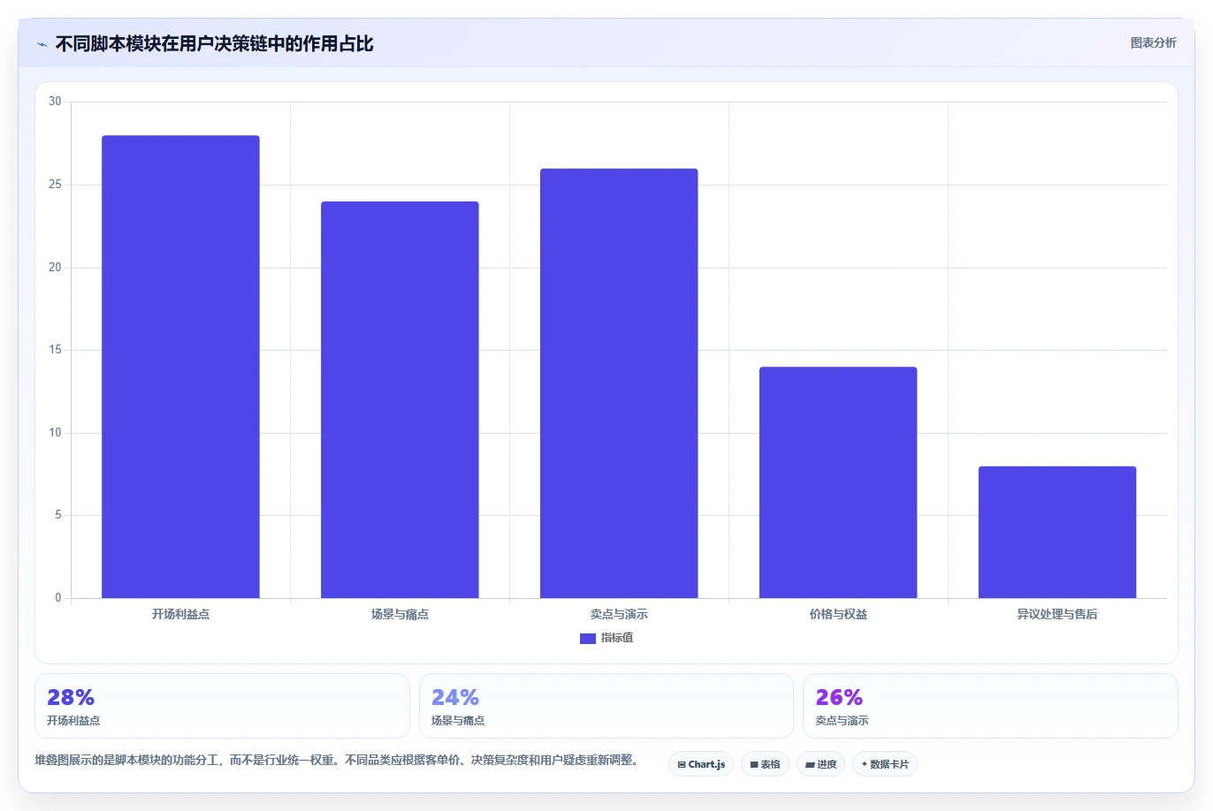Toggle the 指标值 legend color box
The image size is (1213, 811).
[x=587, y=638]
